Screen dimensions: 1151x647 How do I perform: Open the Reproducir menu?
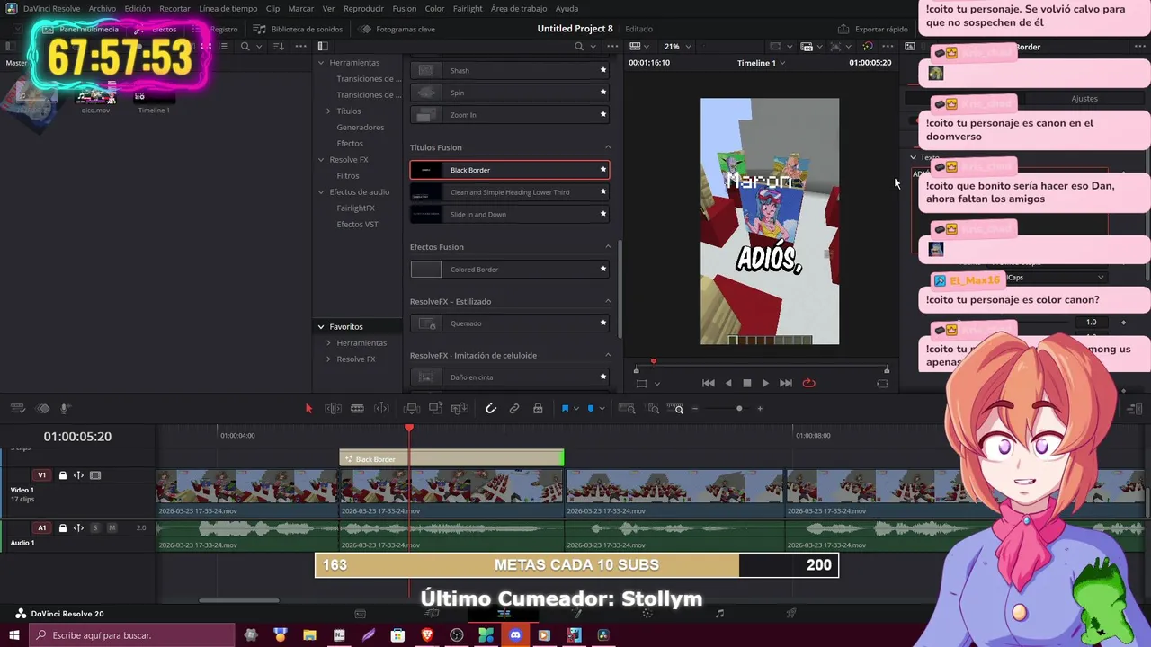[x=363, y=8]
